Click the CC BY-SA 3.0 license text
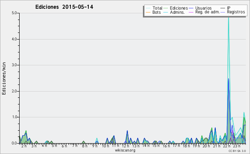 tap(237, 151)
